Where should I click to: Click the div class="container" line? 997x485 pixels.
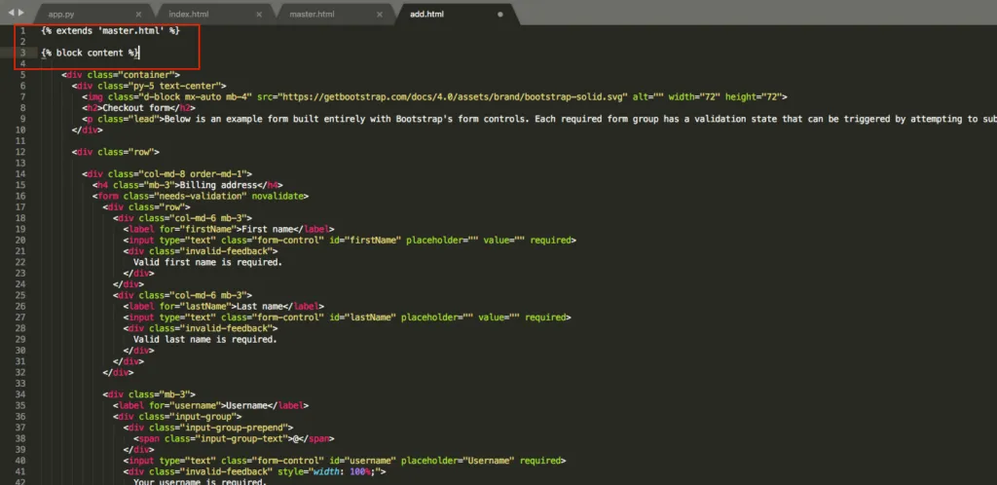[x=121, y=74]
